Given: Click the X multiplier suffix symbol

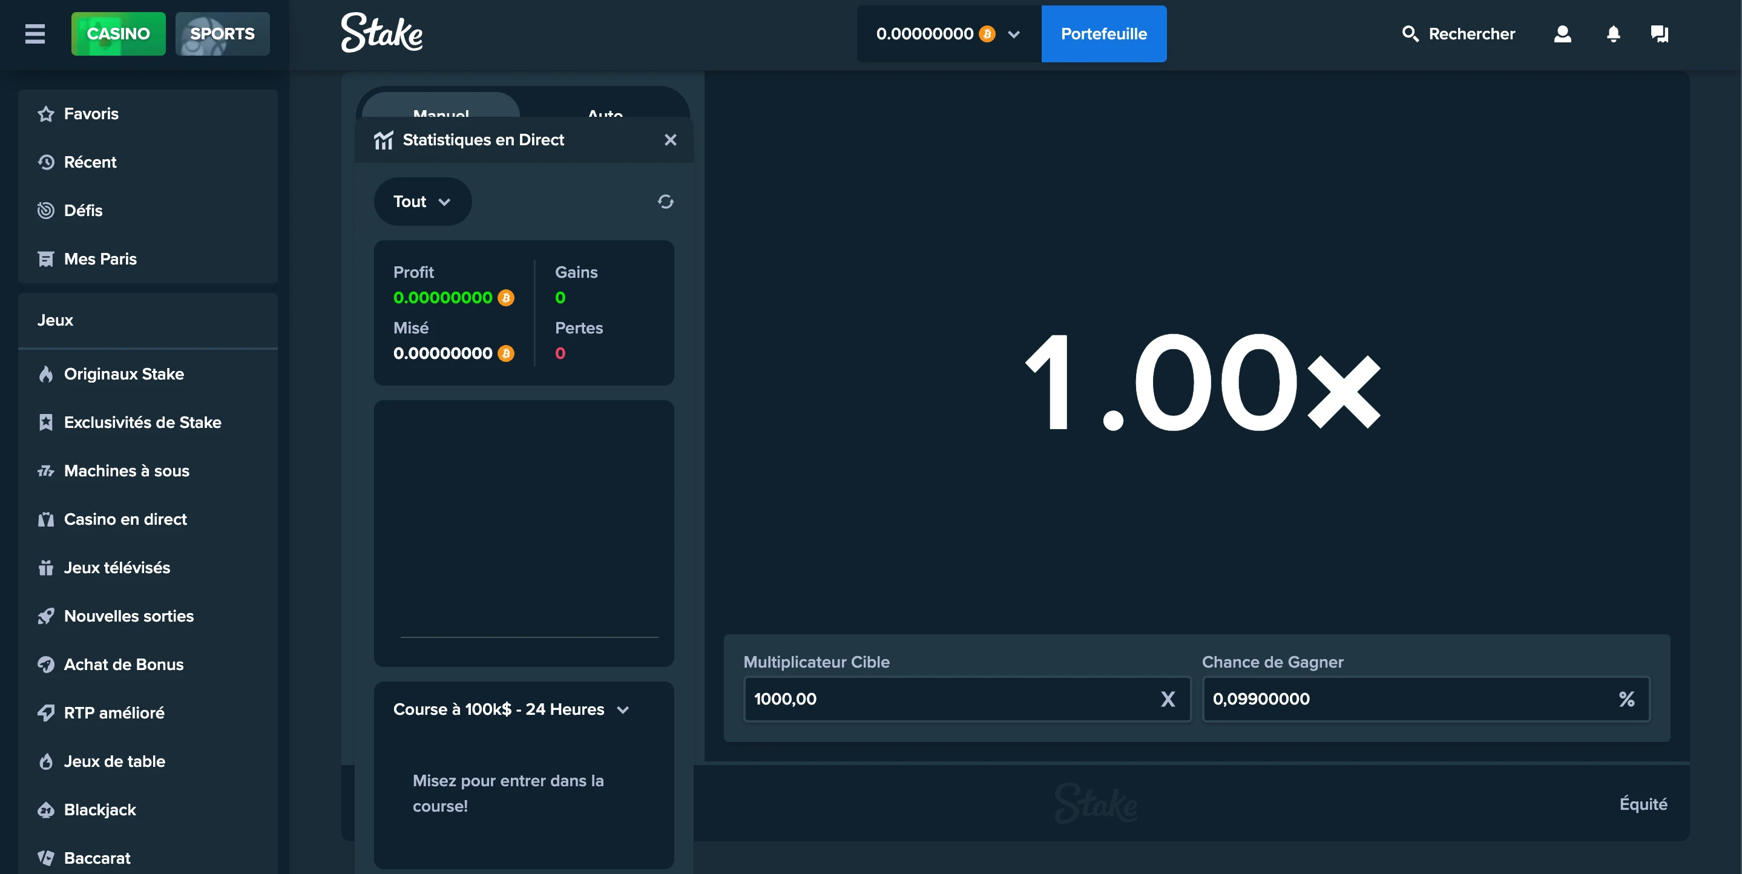Looking at the screenshot, I should pyautogui.click(x=1168, y=700).
